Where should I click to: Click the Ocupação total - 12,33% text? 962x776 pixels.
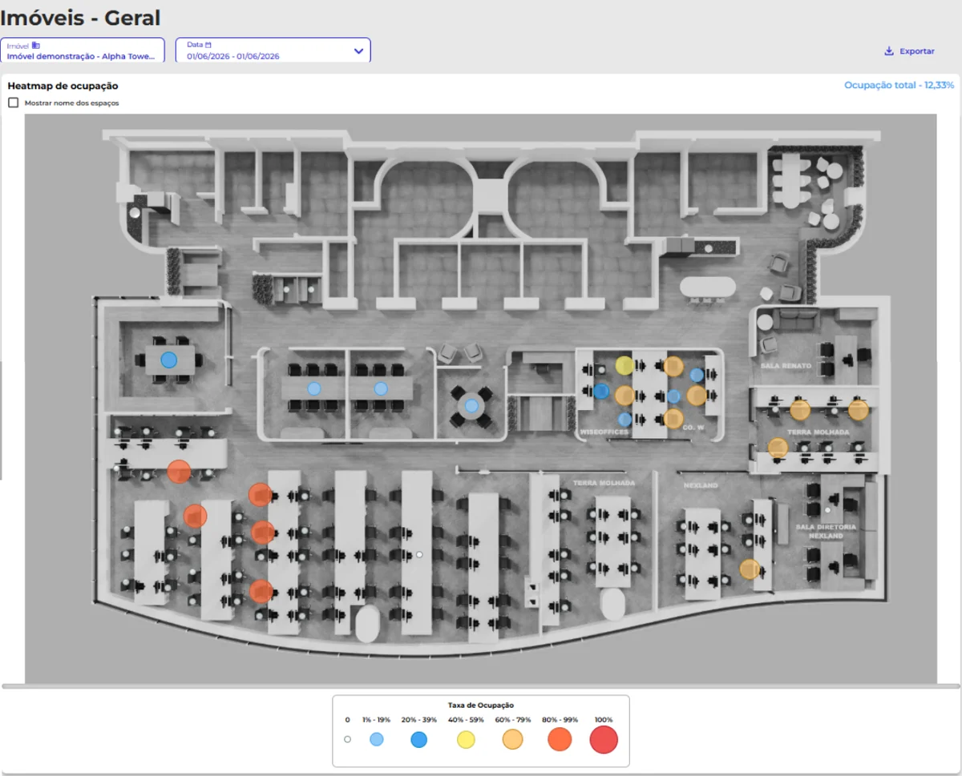(899, 85)
